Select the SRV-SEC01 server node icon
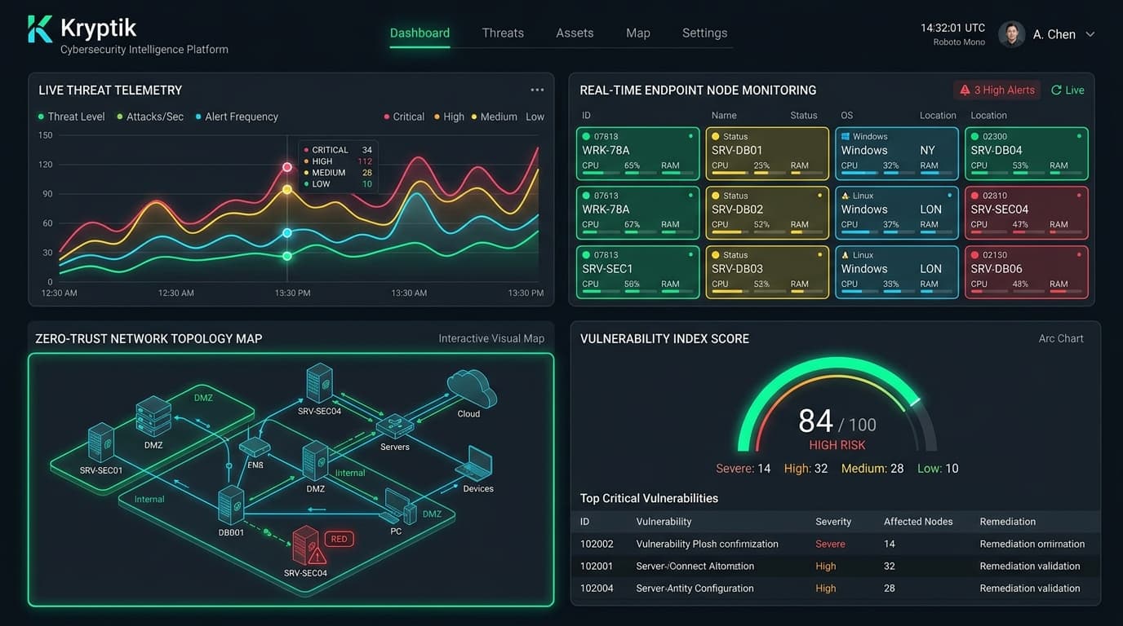Screen dimensions: 1123x626 (100, 443)
